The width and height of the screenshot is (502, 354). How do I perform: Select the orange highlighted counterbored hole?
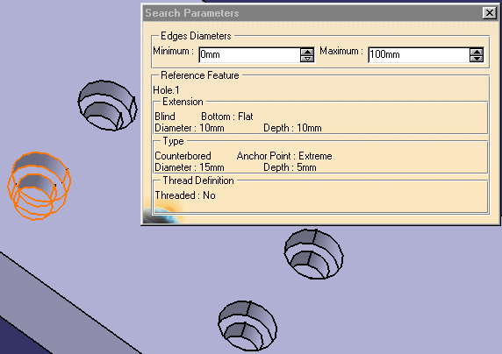coord(39,186)
